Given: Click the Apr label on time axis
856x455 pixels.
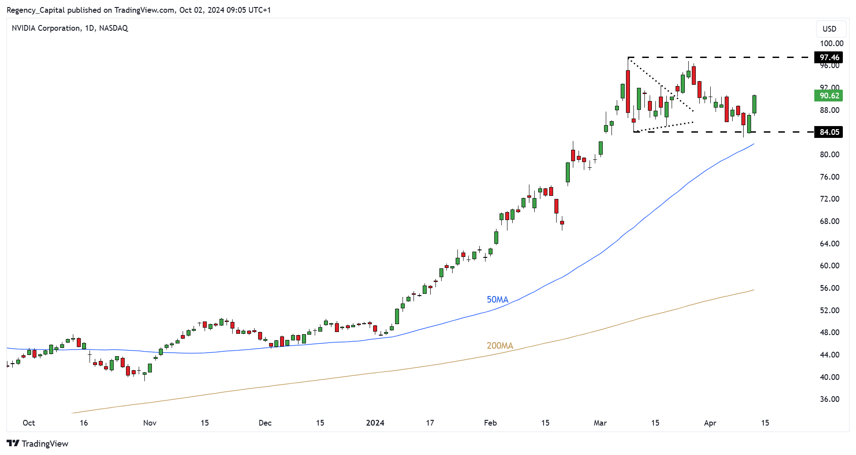Looking at the screenshot, I should pyautogui.click(x=710, y=423).
